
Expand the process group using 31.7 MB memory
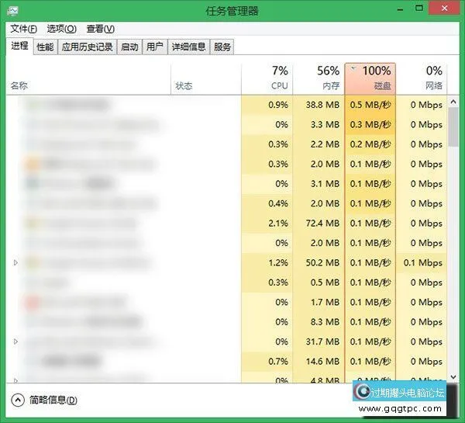15,342
